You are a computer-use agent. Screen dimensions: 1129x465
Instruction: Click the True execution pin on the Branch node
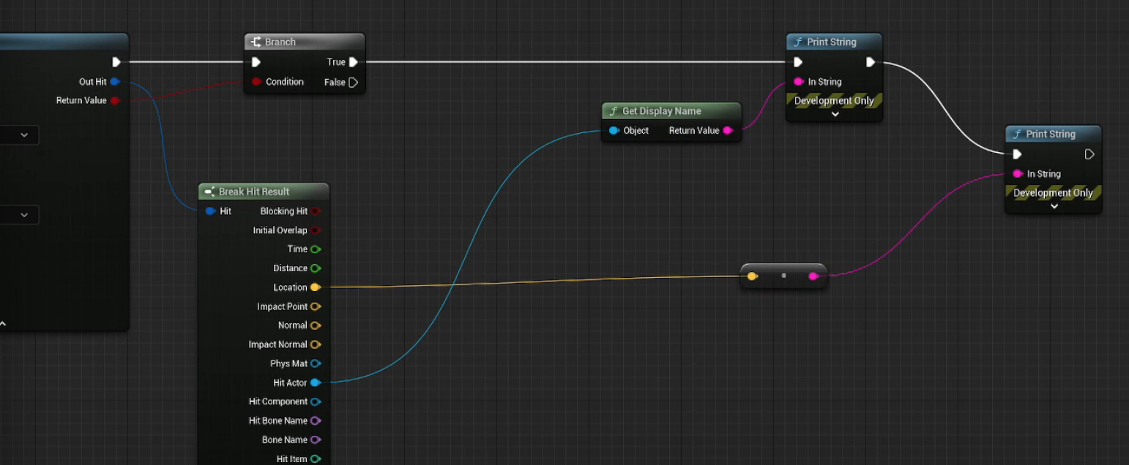click(354, 62)
